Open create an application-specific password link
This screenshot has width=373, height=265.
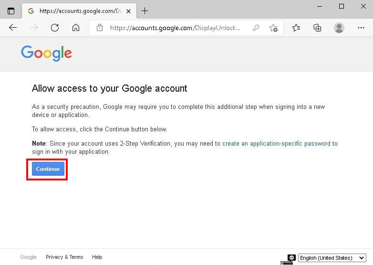point(276,144)
